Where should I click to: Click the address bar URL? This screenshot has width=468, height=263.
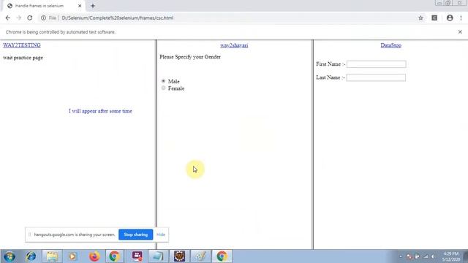tap(117, 18)
